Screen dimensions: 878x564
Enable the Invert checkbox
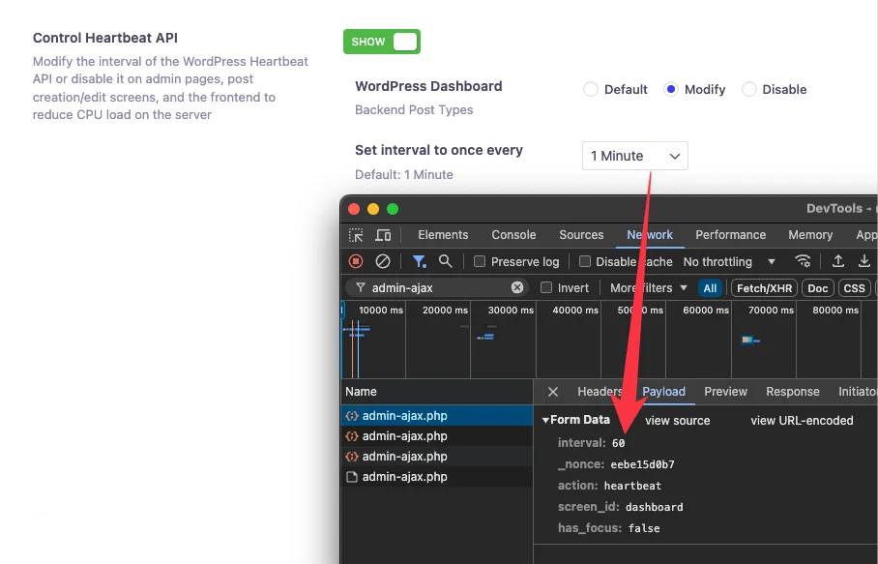(x=546, y=288)
